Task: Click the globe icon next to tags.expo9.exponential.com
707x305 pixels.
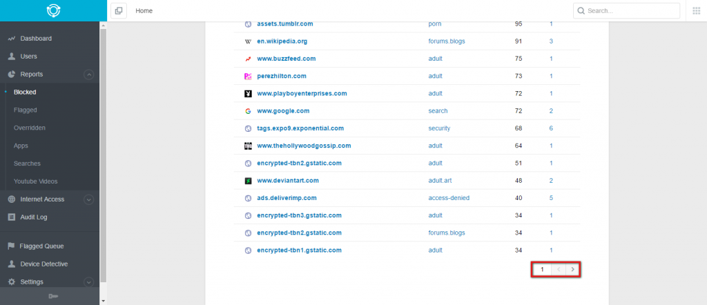Action: tap(248, 128)
